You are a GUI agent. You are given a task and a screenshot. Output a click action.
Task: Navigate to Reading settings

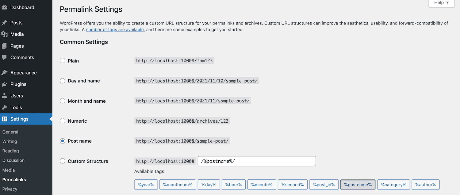click(10, 151)
